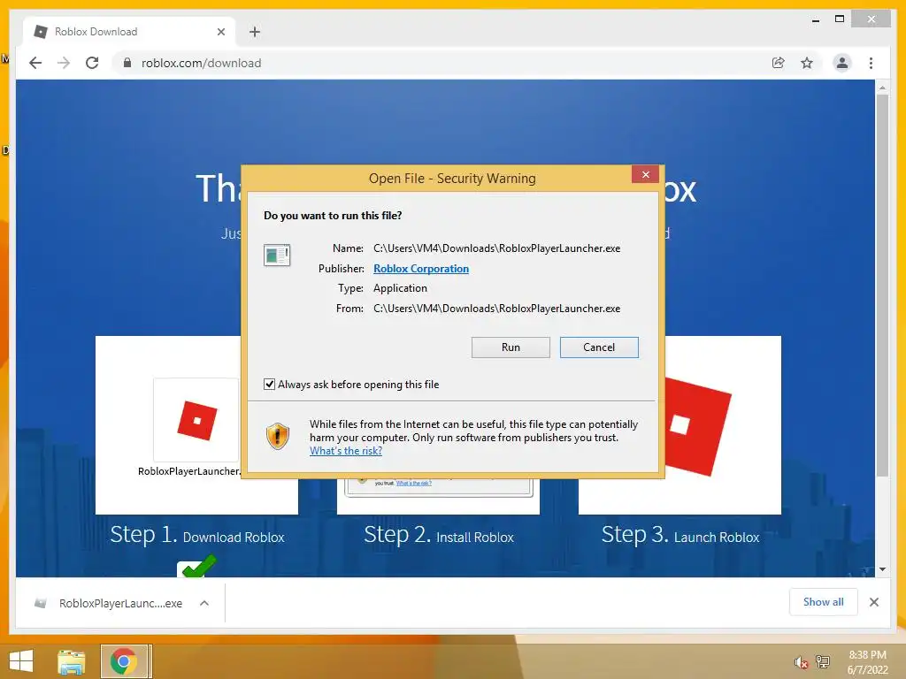Click the Chrome icon in the taskbar
The image size is (906, 679).
[124, 661]
